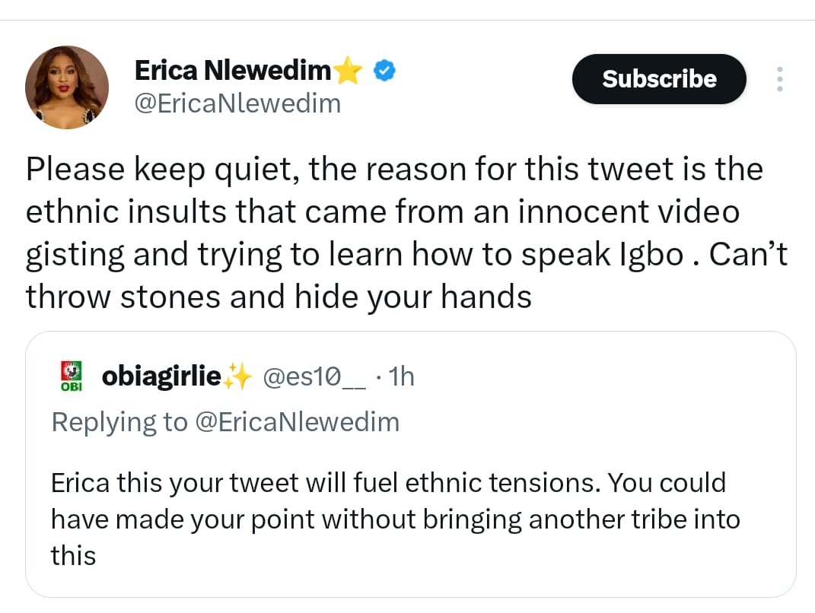Click the gold star beside Erica's name
The width and height of the screenshot is (815, 613).
click(349, 71)
